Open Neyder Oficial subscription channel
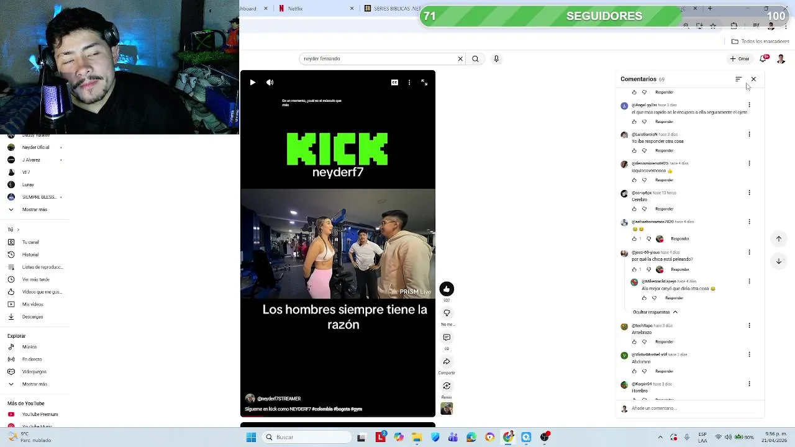Screen dimensions: 795x447 pyautogui.click(x=35, y=147)
